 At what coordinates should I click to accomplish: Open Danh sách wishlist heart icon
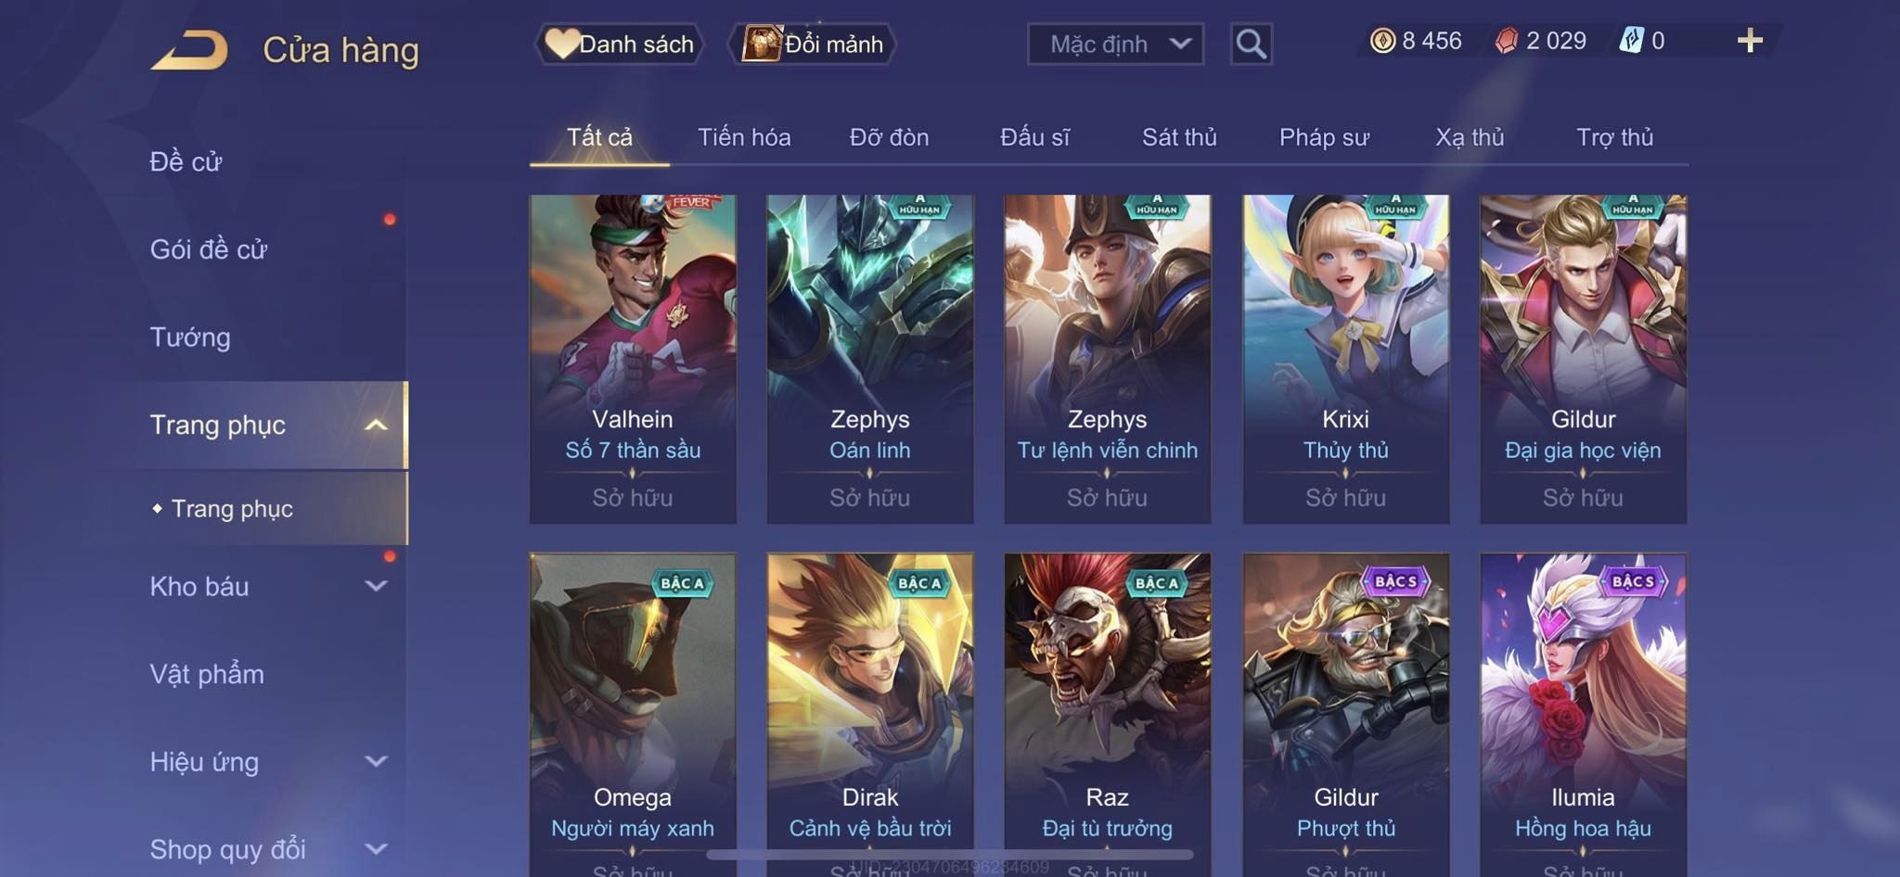click(x=561, y=44)
